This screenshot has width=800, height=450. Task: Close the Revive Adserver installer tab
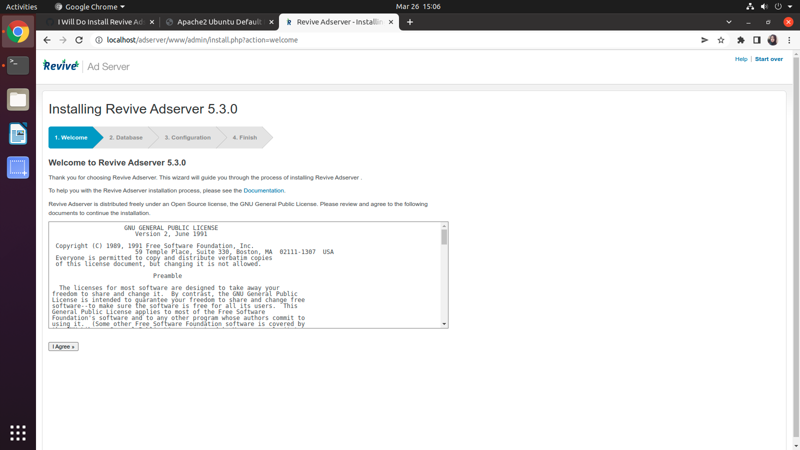391,22
